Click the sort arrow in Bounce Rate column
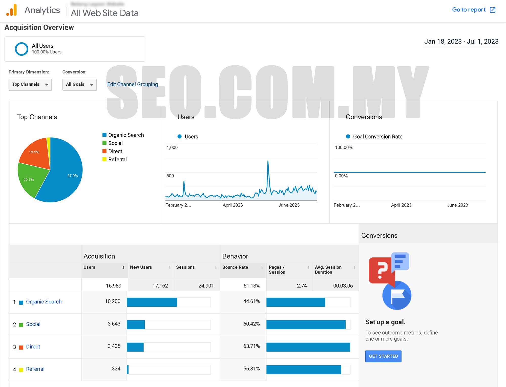 pos(262,267)
